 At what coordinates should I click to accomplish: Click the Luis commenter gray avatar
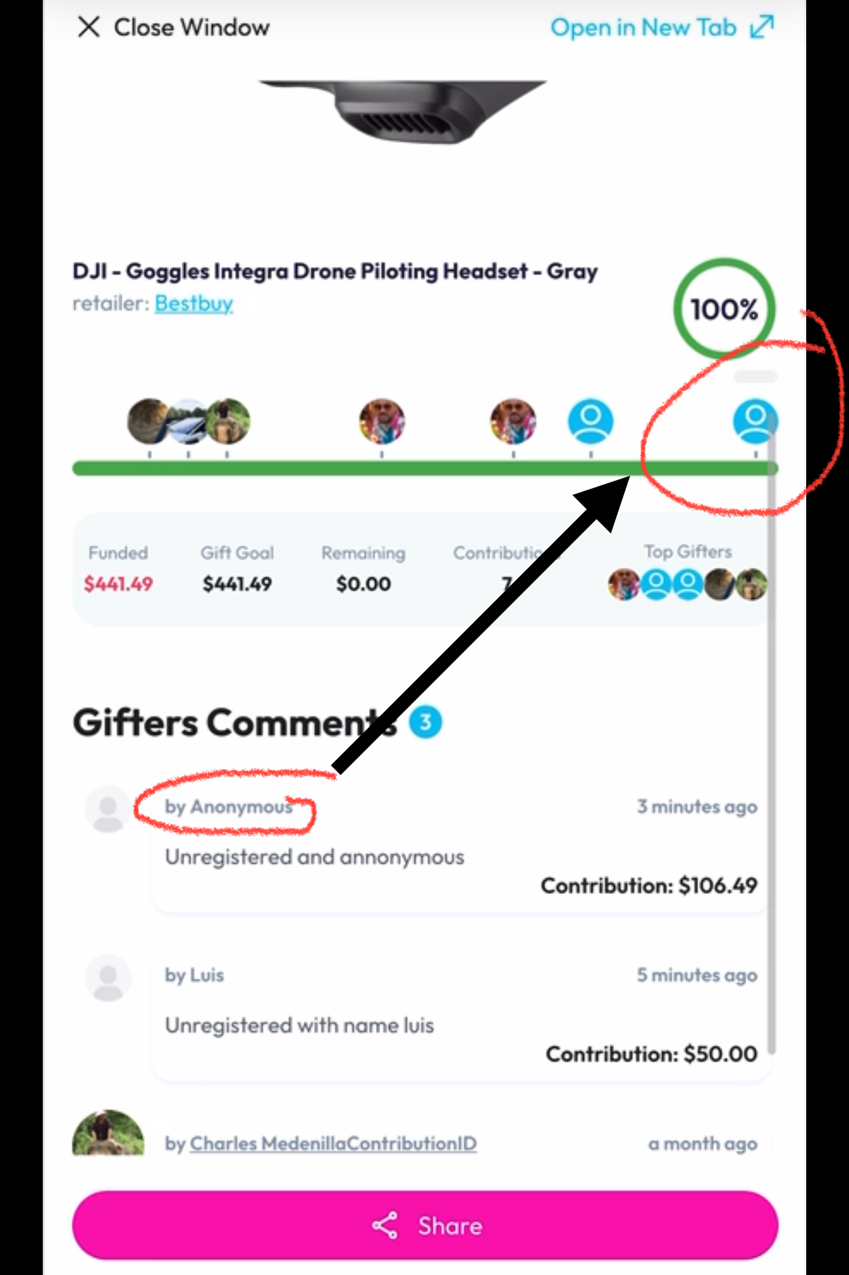click(108, 977)
